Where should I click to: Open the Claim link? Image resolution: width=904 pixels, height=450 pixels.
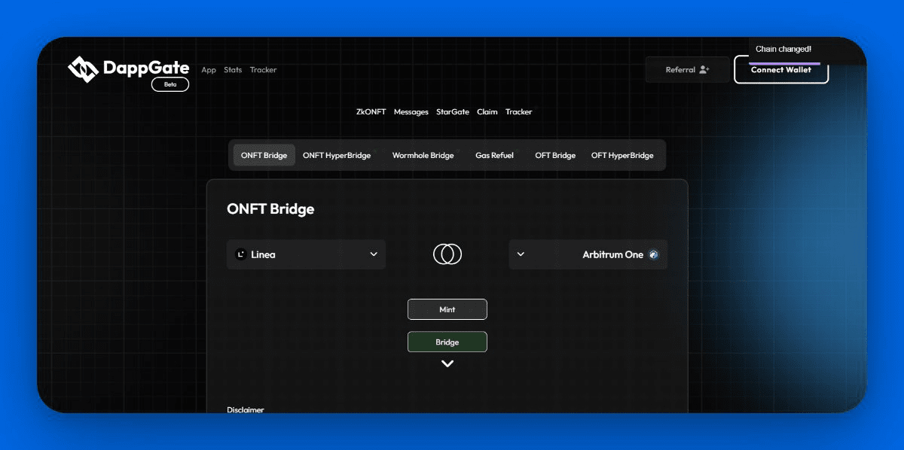coord(487,111)
